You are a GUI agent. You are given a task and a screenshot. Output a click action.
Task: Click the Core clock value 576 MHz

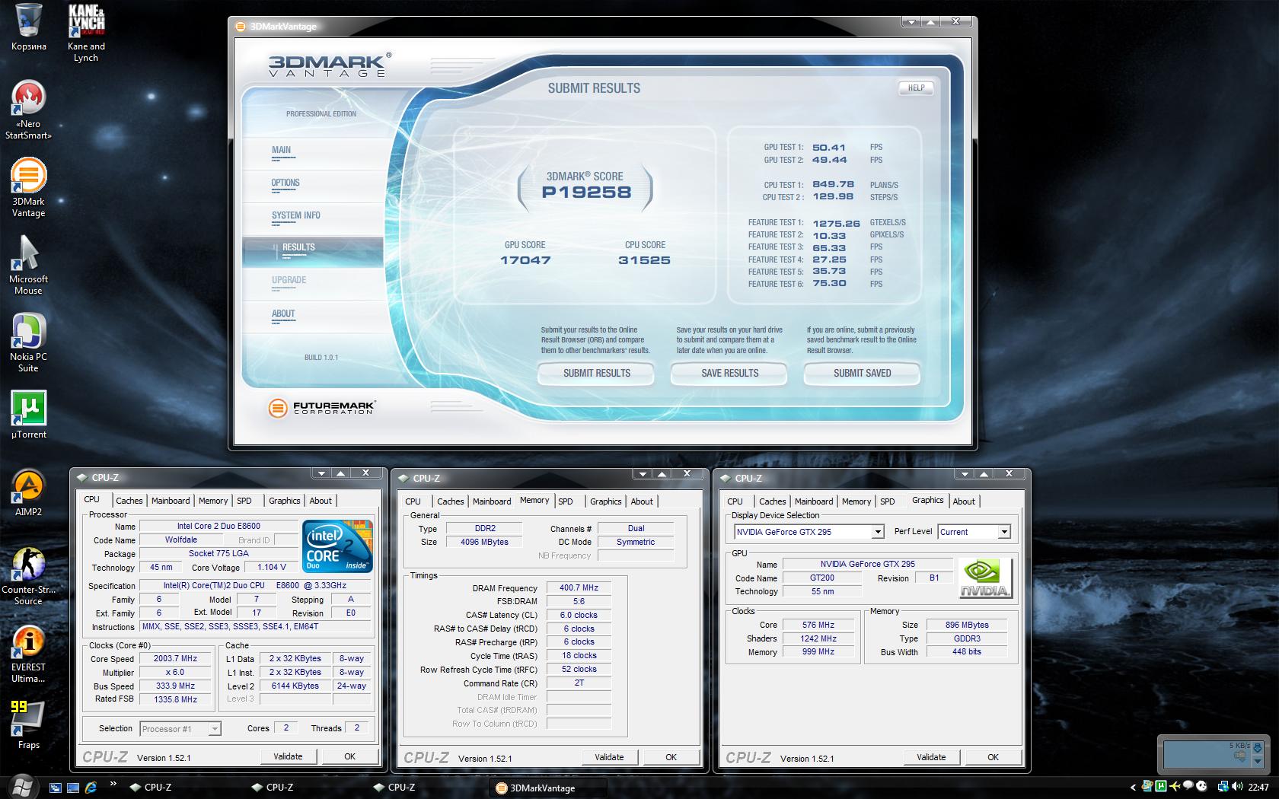pos(818,625)
